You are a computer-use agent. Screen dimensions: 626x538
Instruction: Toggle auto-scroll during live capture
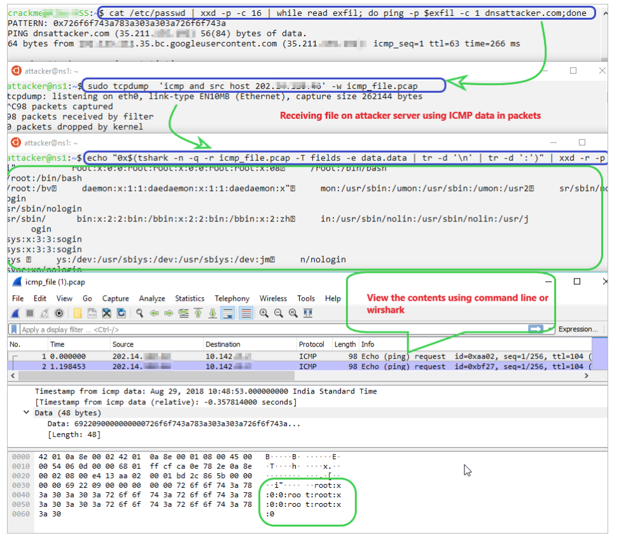click(228, 314)
